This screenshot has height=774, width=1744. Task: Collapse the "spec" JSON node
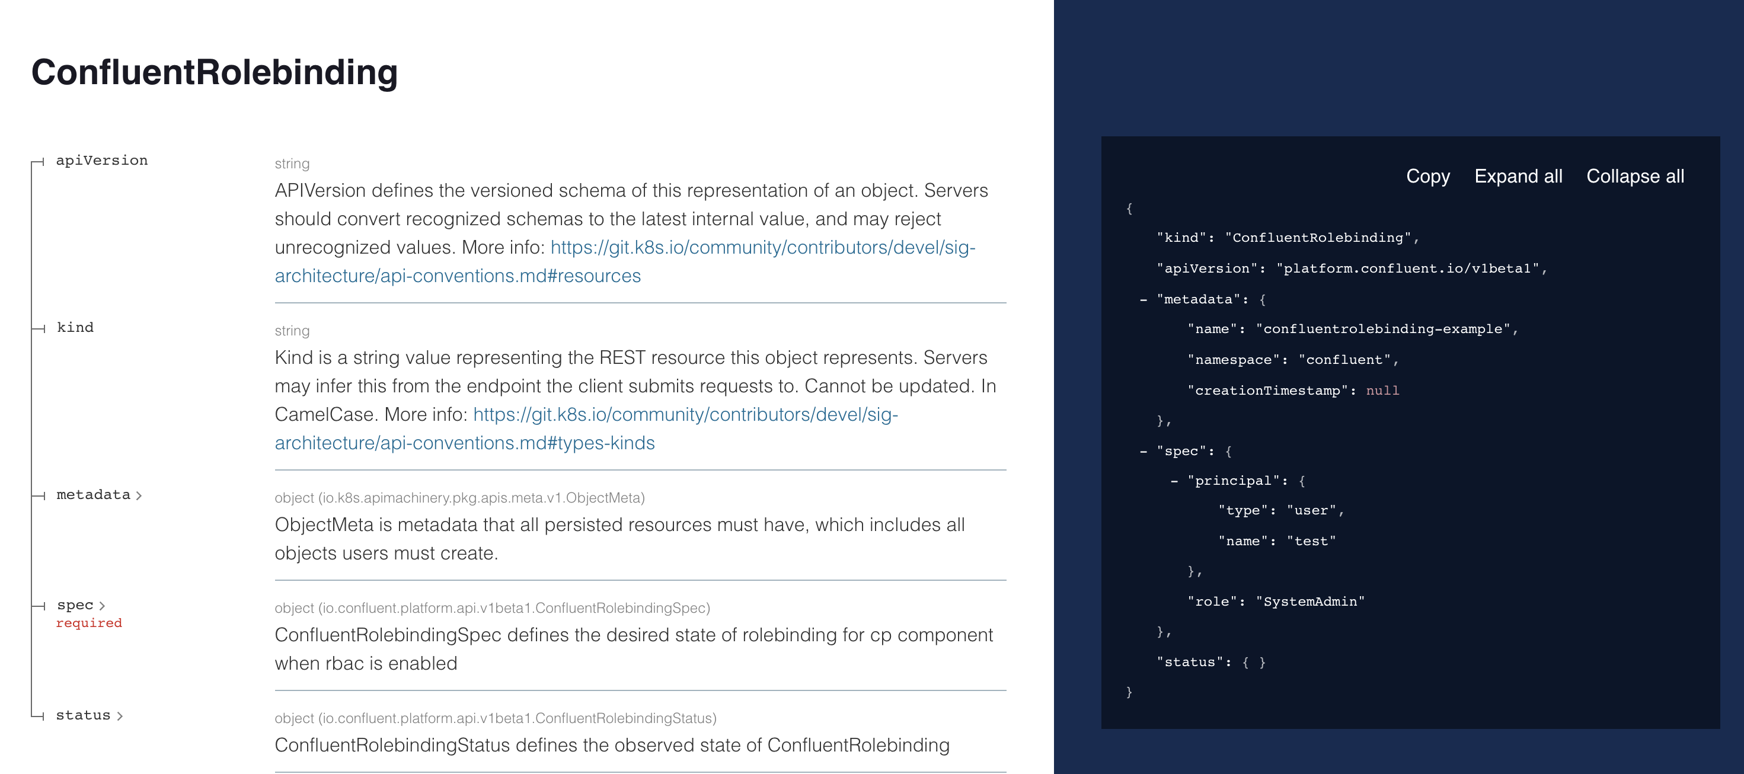(x=1143, y=451)
